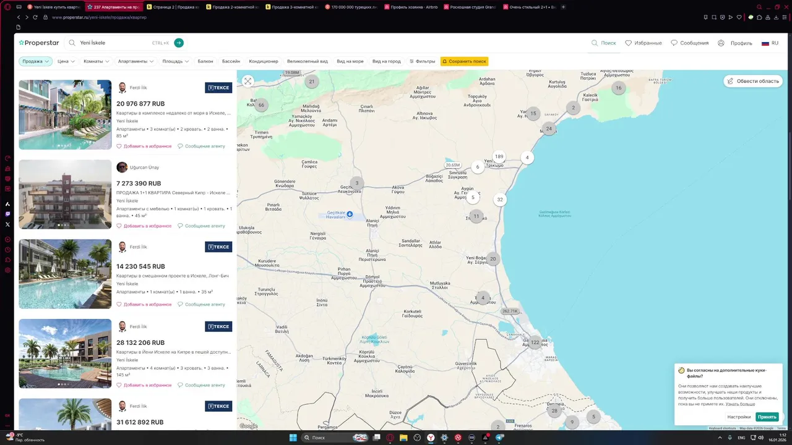Open the browser bookmark heart icon
Image resolution: width=792 pixels, height=445 pixels.
739,17
